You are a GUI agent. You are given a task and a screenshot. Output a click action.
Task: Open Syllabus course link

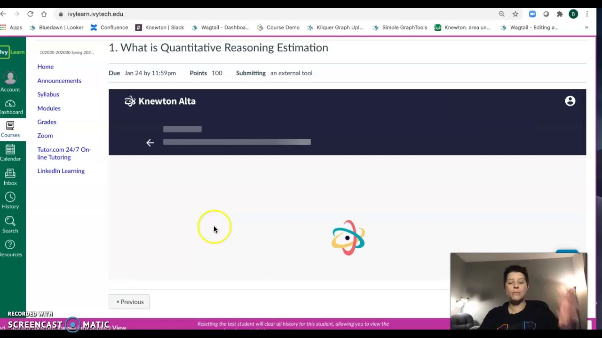(x=48, y=94)
